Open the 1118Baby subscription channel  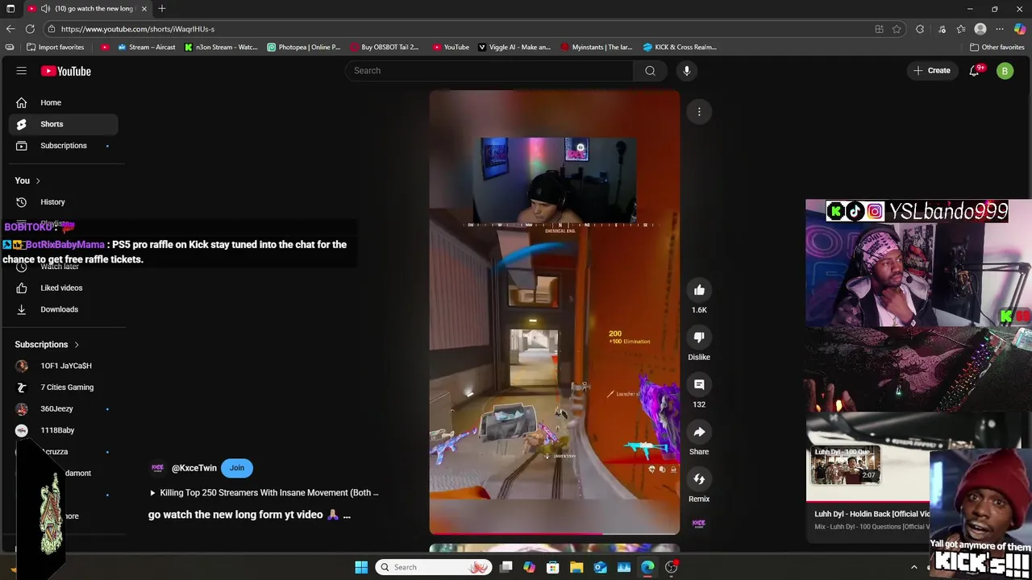click(x=64, y=431)
